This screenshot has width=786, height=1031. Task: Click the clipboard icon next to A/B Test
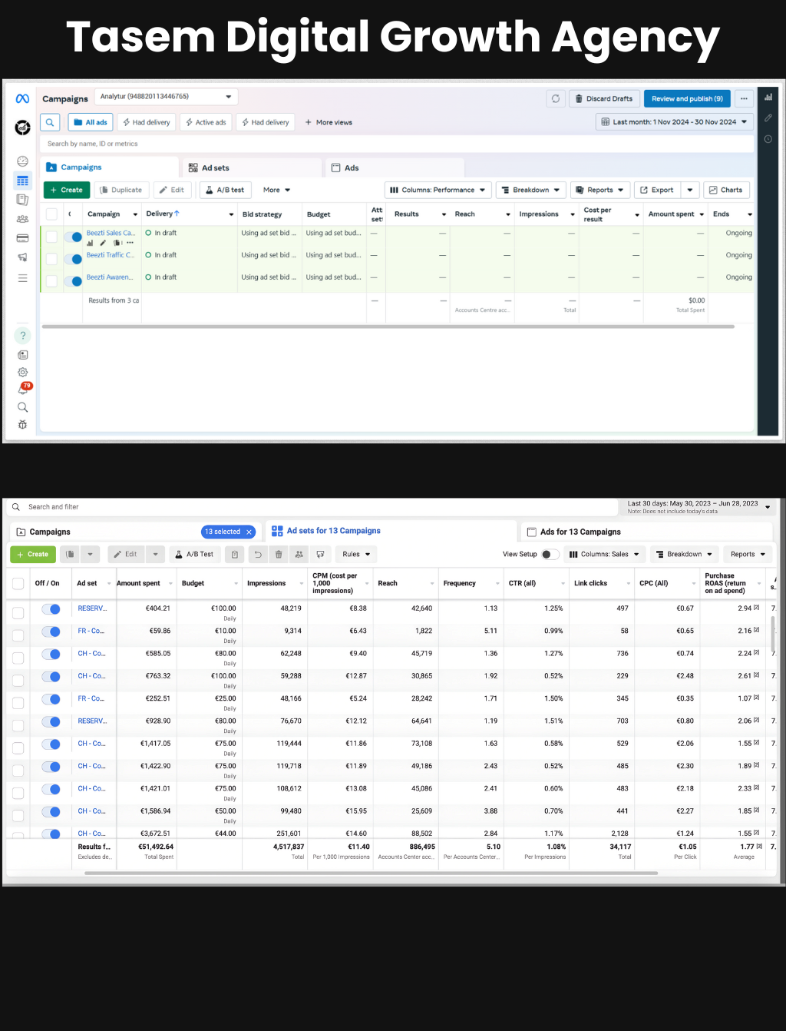click(x=235, y=554)
